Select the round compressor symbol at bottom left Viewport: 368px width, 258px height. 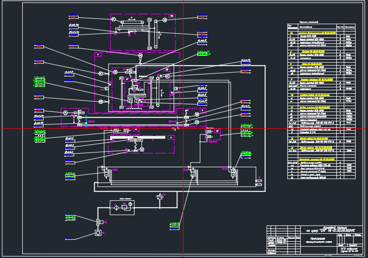click(x=98, y=233)
